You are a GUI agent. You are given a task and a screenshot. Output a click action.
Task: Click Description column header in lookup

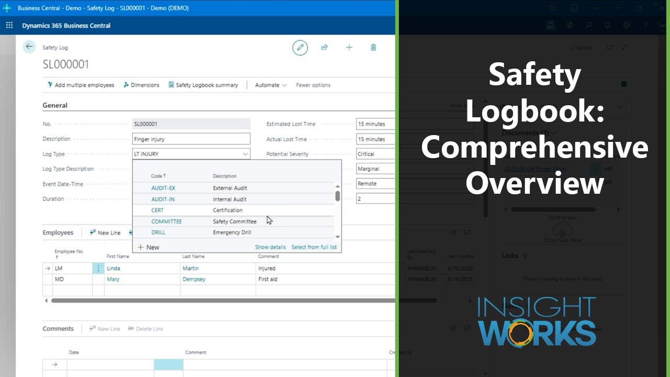[225, 176]
